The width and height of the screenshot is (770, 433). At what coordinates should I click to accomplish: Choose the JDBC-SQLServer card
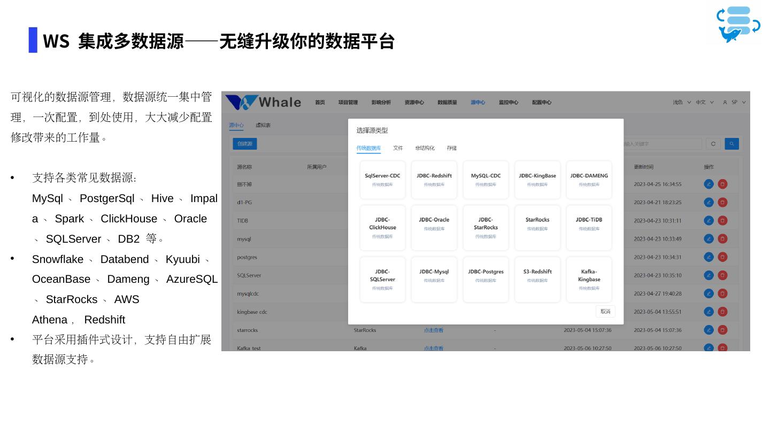tap(382, 280)
